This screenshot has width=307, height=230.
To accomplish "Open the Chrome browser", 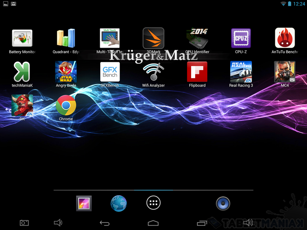I will [66, 105].
